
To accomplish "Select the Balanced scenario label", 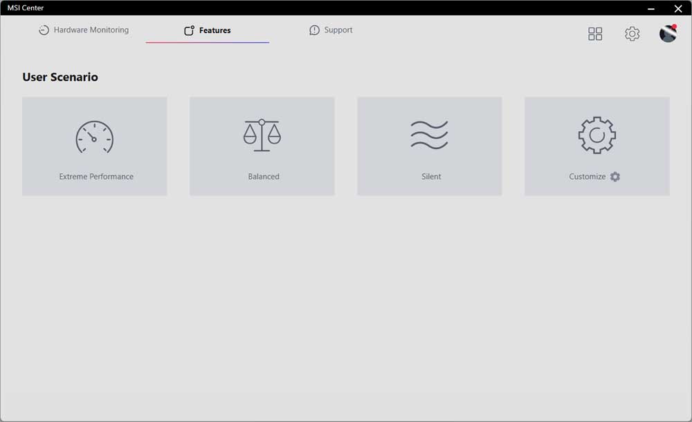I will click(x=264, y=177).
